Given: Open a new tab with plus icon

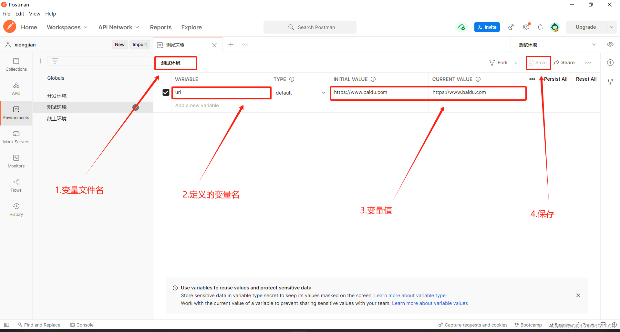Looking at the screenshot, I should point(231,45).
